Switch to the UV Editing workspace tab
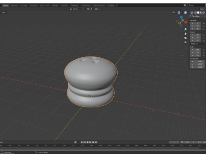Viewport: 206px width, 154px height. pos(33,6)
